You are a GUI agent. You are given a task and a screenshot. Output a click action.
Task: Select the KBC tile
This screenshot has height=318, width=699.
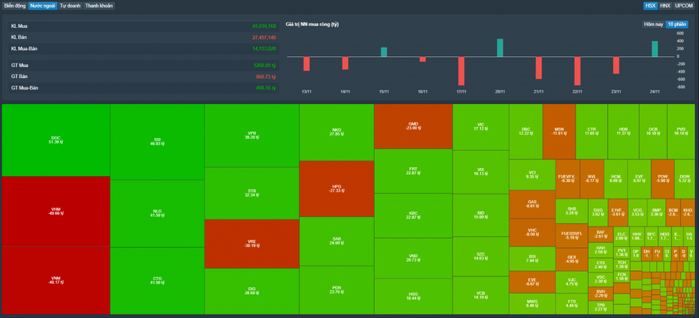click(x=413, y=215)
